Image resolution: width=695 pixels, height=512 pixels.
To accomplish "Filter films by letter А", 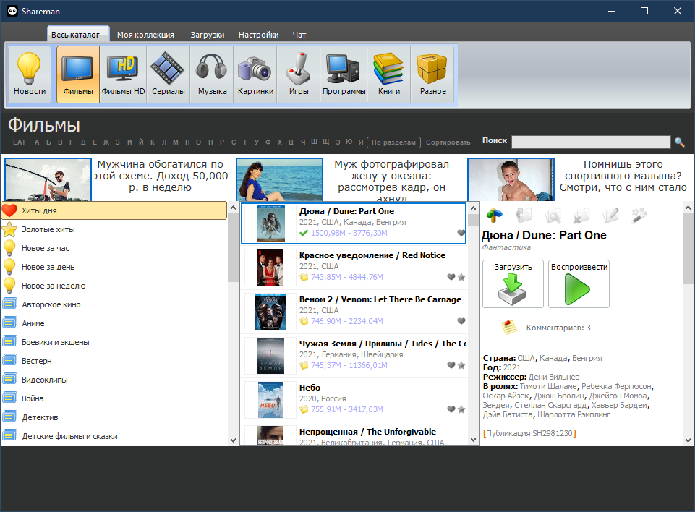I will click(x=37, y=142).
